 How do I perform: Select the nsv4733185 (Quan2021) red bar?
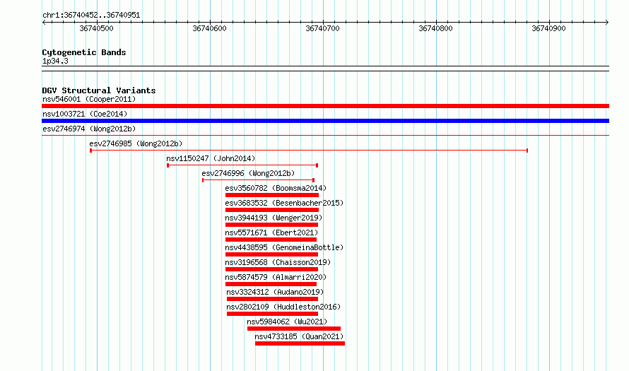coord(300,343)
